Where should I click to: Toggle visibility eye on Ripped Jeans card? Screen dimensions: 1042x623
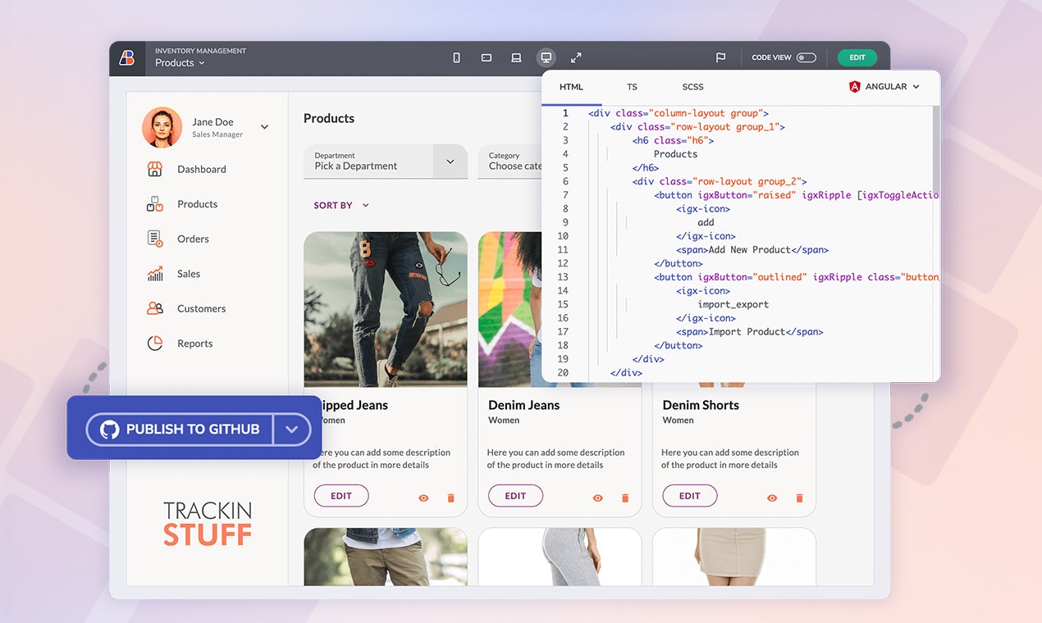423,498
